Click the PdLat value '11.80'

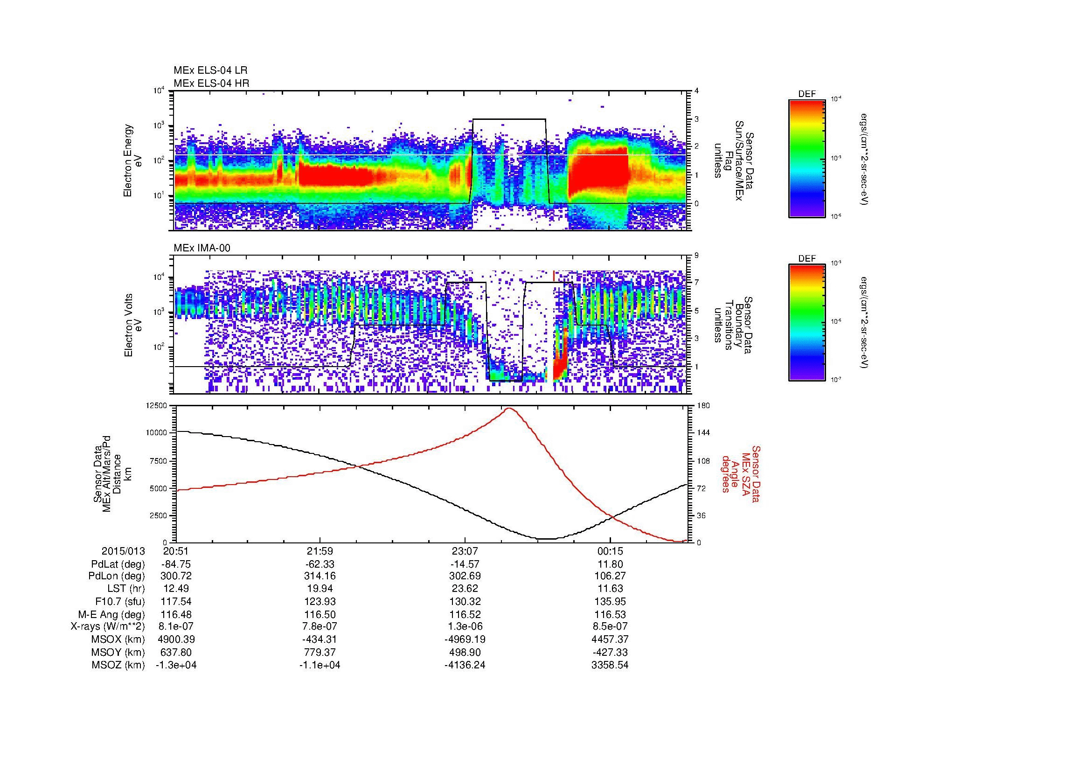(610, 564)
